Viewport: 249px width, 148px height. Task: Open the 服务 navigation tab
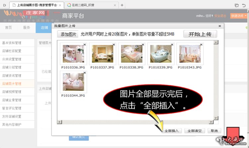point(27,28)
